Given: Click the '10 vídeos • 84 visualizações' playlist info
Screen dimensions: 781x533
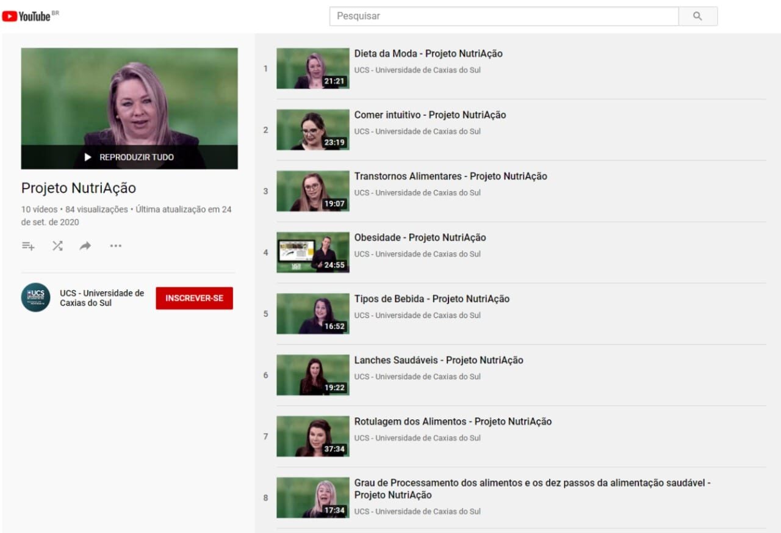Looking at the screenshot, I should (x=74, y=209).
